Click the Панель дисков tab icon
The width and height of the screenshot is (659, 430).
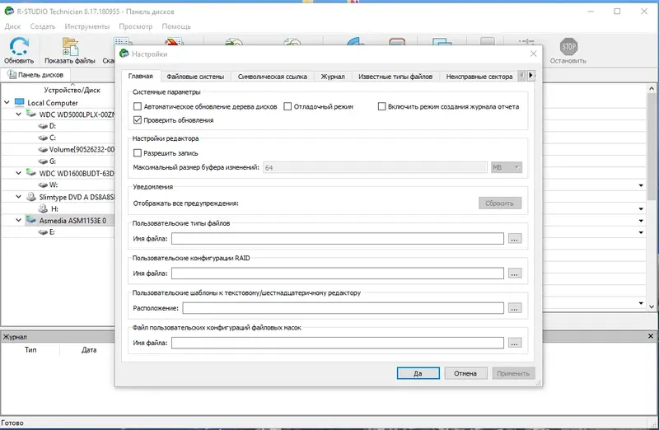click(x=12, y=74)
